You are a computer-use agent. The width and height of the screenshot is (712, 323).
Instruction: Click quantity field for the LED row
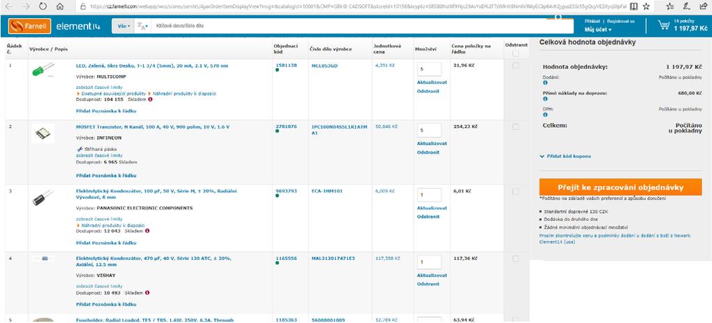(429, 69)
